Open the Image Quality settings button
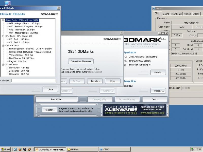The image size is (203, 152). [x=100, y=99]
